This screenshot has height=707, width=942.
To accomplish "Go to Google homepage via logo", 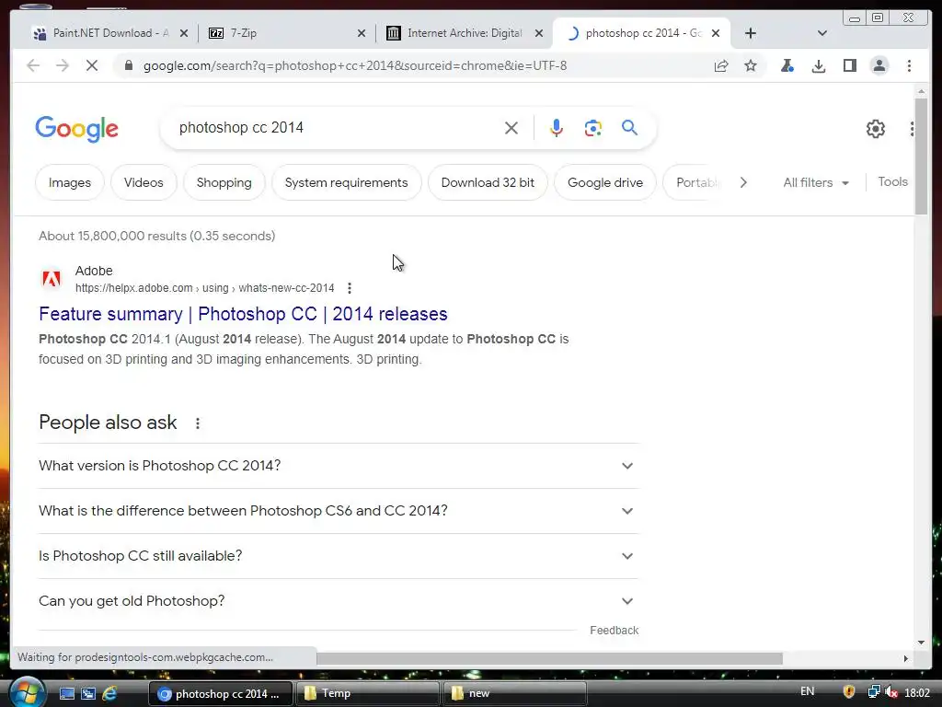I will (77, 129).
